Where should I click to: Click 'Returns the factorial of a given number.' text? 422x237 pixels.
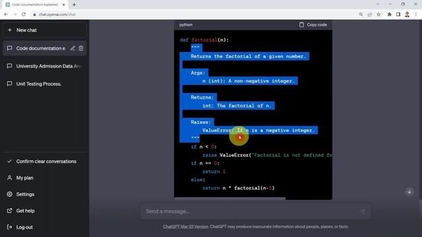tap(249, 57)
